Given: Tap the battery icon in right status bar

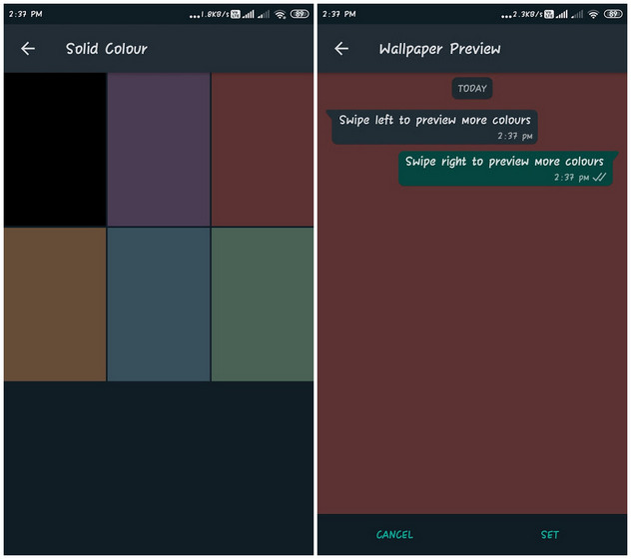Looking at the screenshot, I should 613,14.
